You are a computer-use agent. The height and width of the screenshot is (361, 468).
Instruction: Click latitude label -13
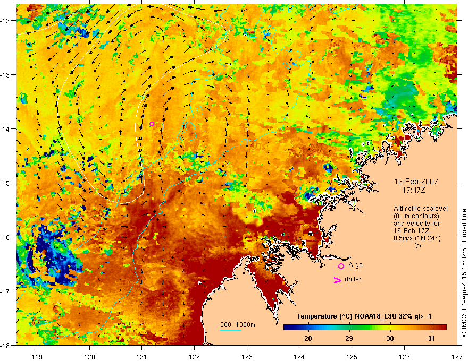6,75
